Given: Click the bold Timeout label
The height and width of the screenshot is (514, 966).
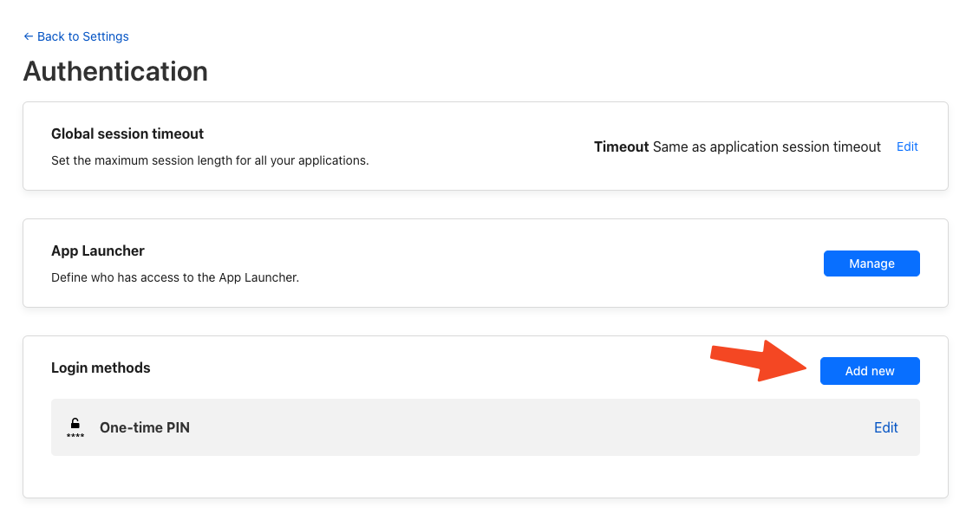Looking at the screenshot, I should 621,147.
